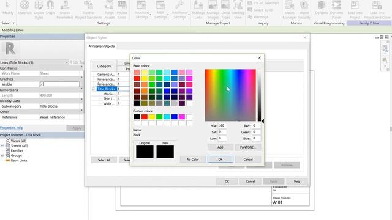Toggle the Visible checkbox in Properties
This screenshot has height=220, width=392.
(x=42, y=84)
